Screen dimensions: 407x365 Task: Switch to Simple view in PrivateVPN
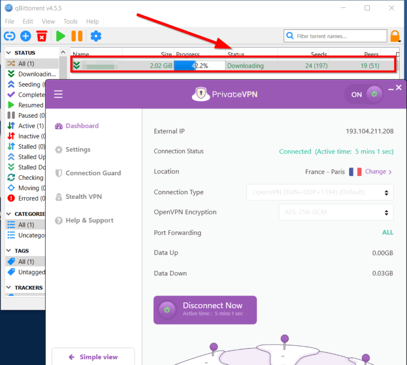pyautogui.click(x=93, y=357)
